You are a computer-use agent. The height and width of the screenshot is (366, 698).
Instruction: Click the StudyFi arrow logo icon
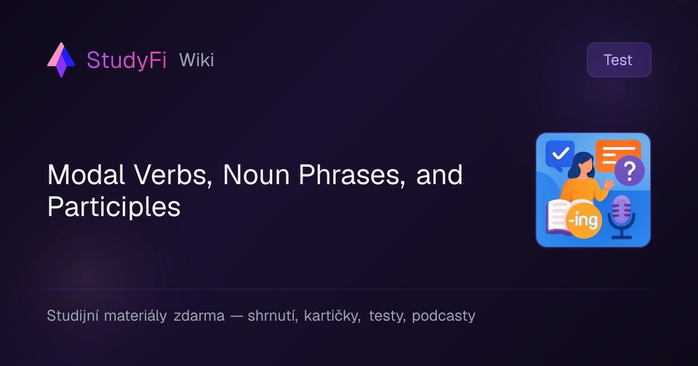coord(61,60)
